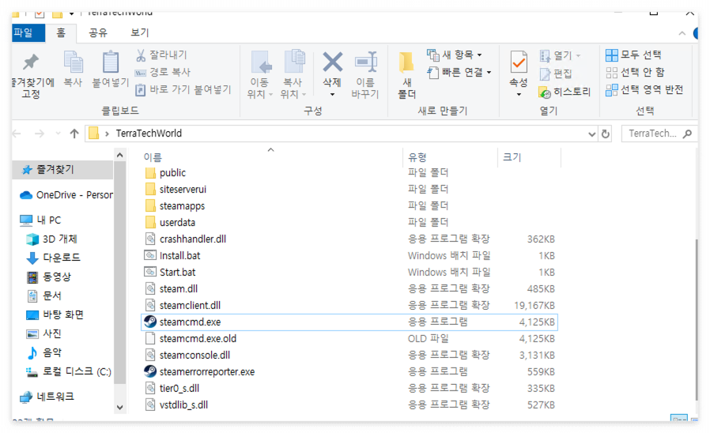Open 동영상 in navigation pane
This screenshot has height=433, width=710.
48,277
